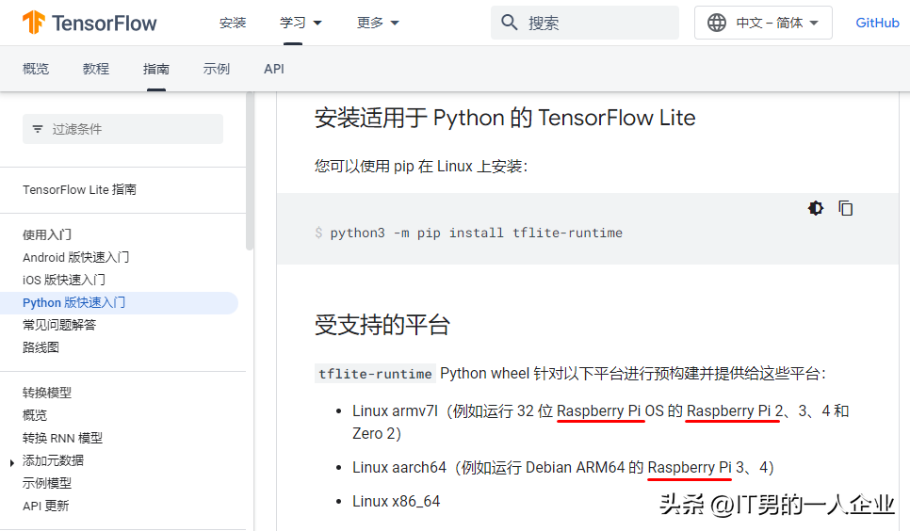Click 安装适用于 Python 的 TensorFlow Lite heading

505,118
